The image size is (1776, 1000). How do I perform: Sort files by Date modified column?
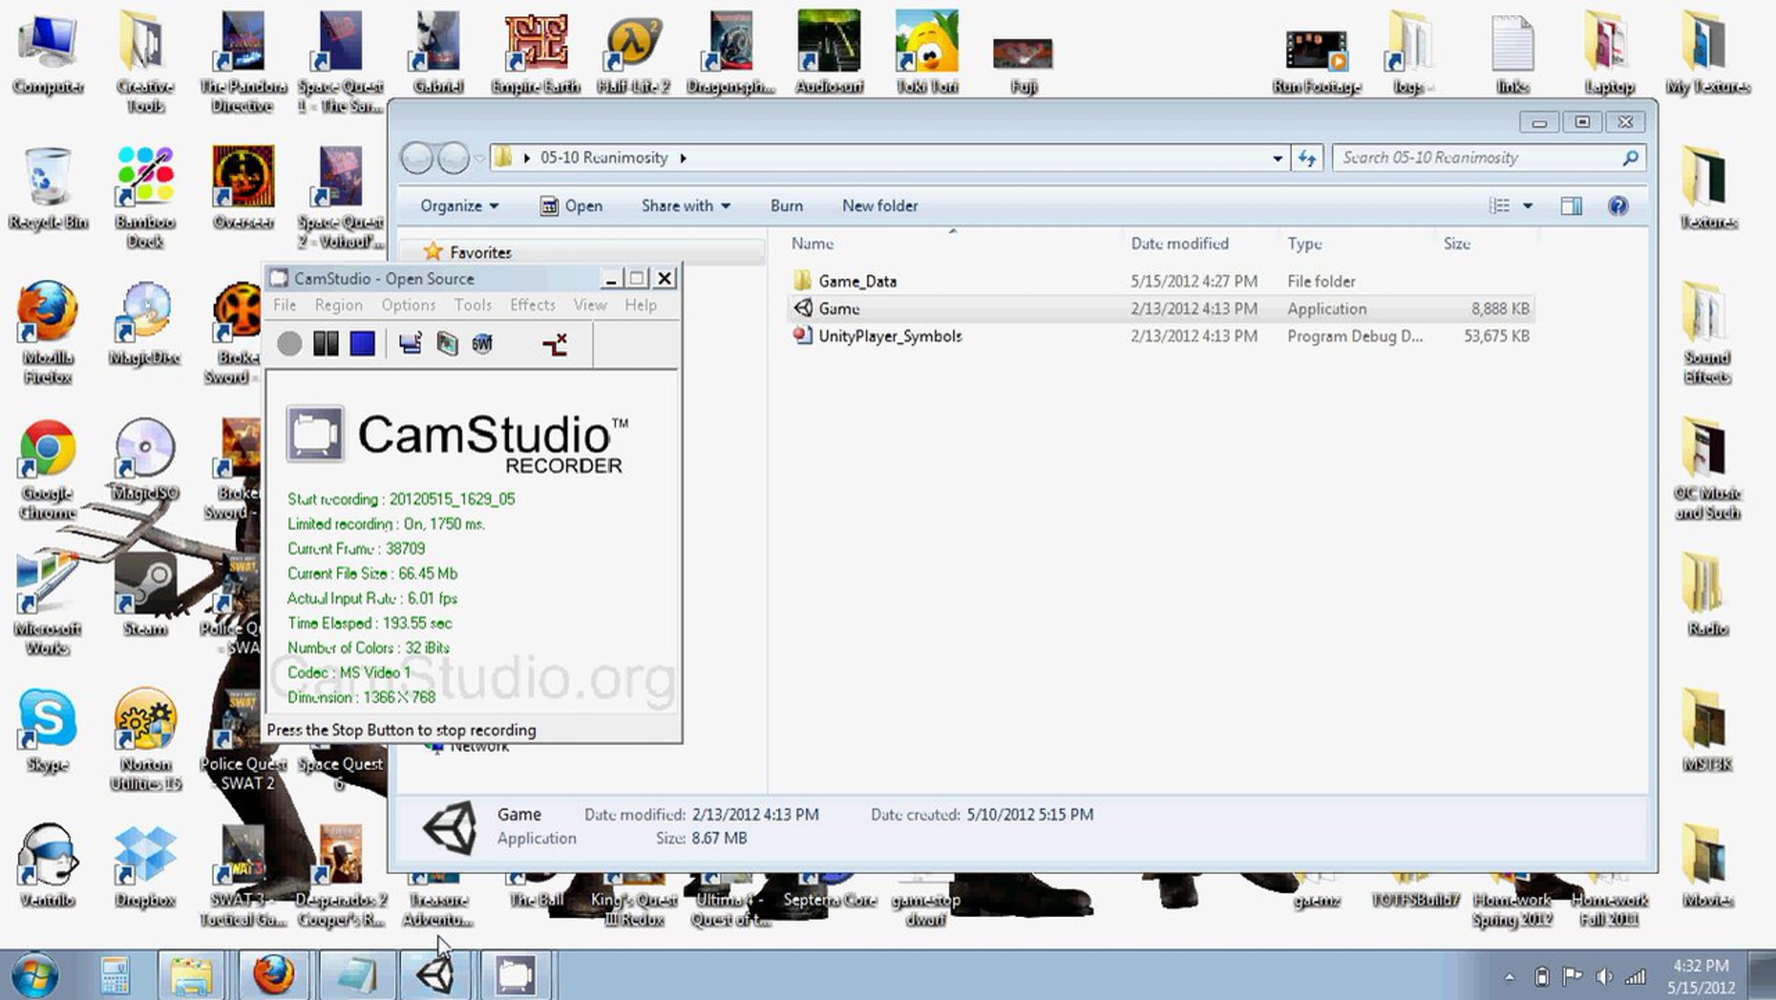[x=1179, y=243]
